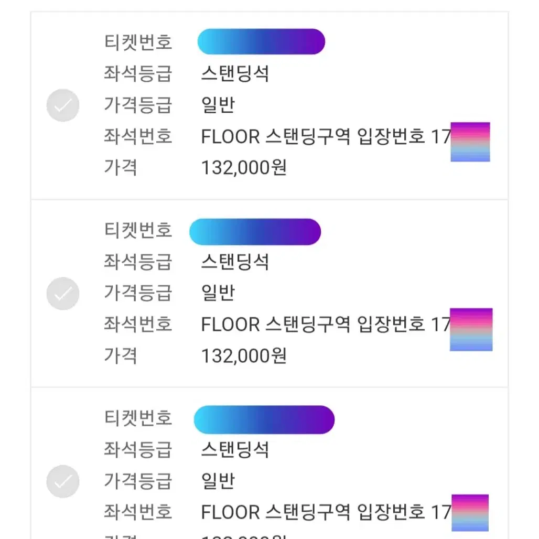Click the middle ticket's gradient 티켓번호 bar

pyautogui.click(x=255, y=232)
